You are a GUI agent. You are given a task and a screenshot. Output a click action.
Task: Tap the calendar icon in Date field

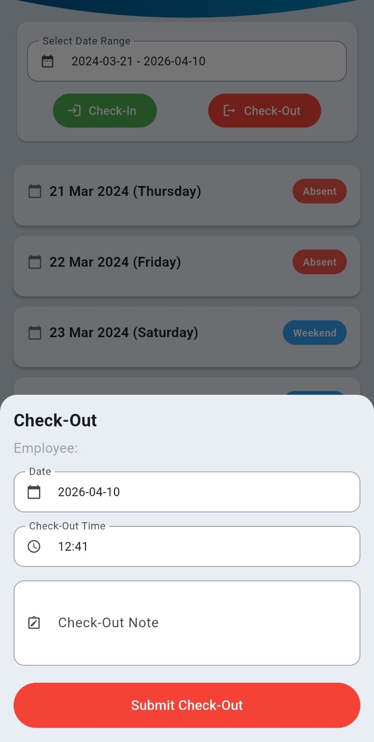click(x=34, y=492)
